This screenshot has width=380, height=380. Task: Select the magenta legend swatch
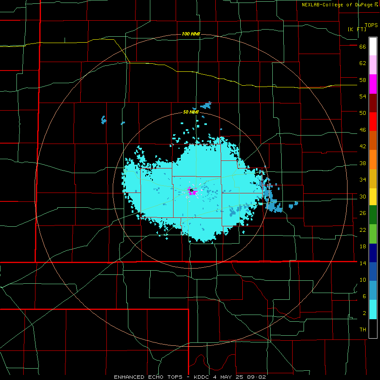(x=373, y=84)
